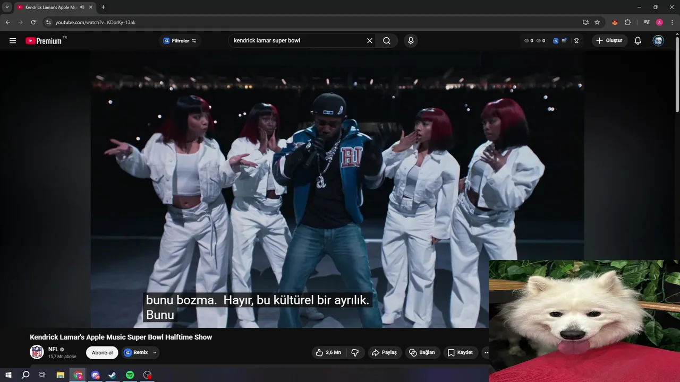This screenshot has width=680, height=382.
Task: Like the video (3,6 Mn)
Action: click(x=328, y=352)
